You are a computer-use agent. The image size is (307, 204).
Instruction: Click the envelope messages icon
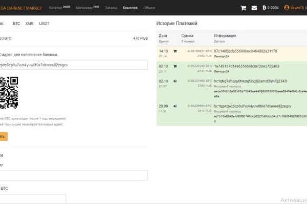pos(254,8)
